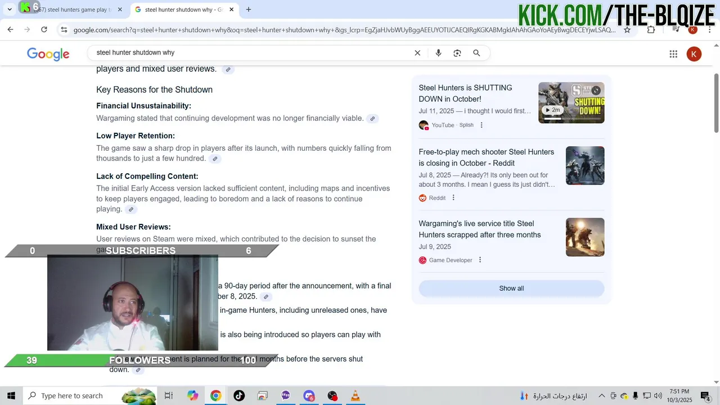Open Task View on the taskbar
This screenshot has width=720, height=405.
168,396
